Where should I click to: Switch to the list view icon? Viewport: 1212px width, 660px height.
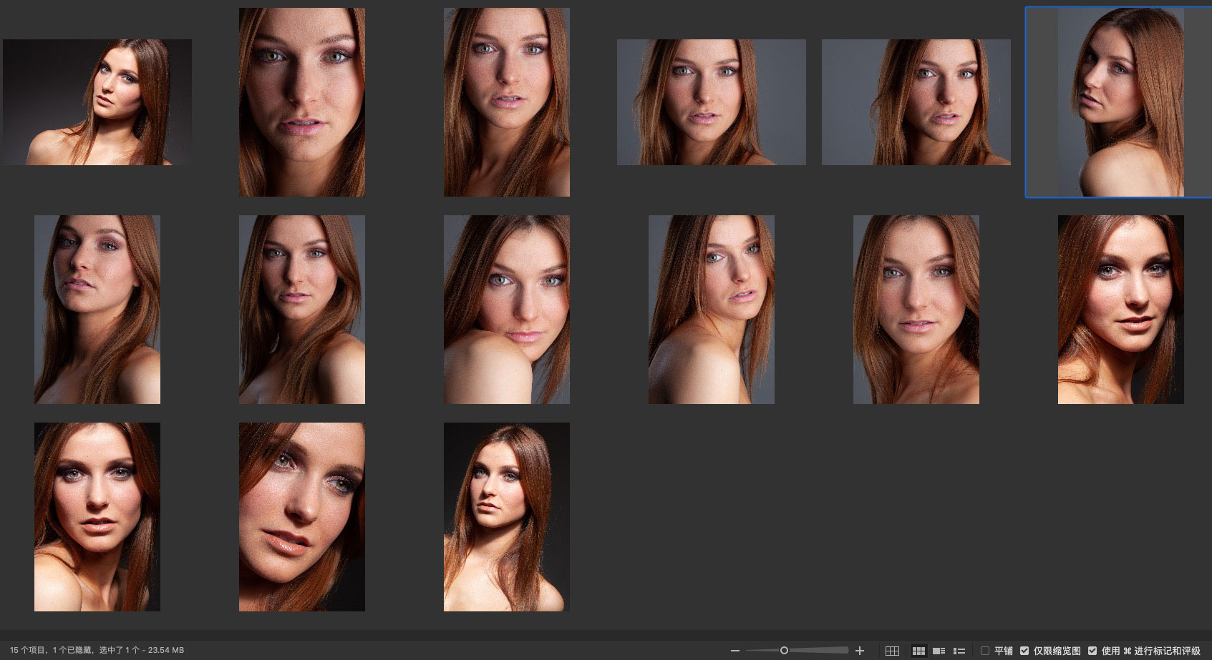pos(959,651)
